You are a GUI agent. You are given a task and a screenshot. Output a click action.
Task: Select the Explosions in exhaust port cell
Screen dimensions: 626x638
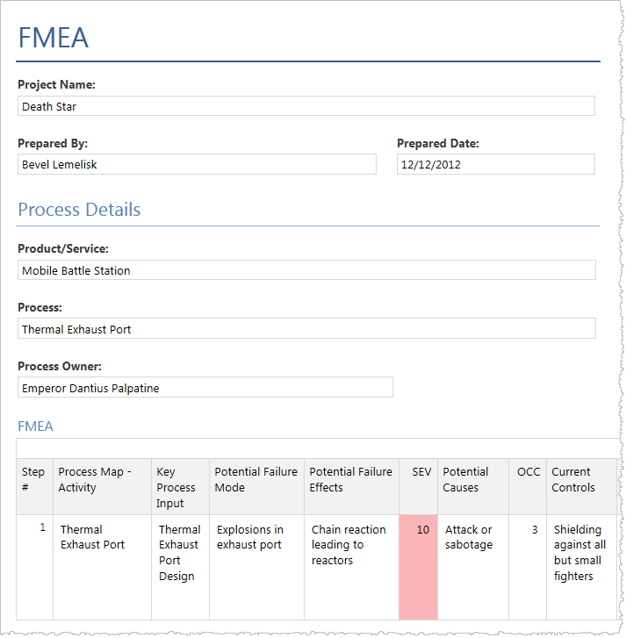pyautogui.click(x=256, y=566)
